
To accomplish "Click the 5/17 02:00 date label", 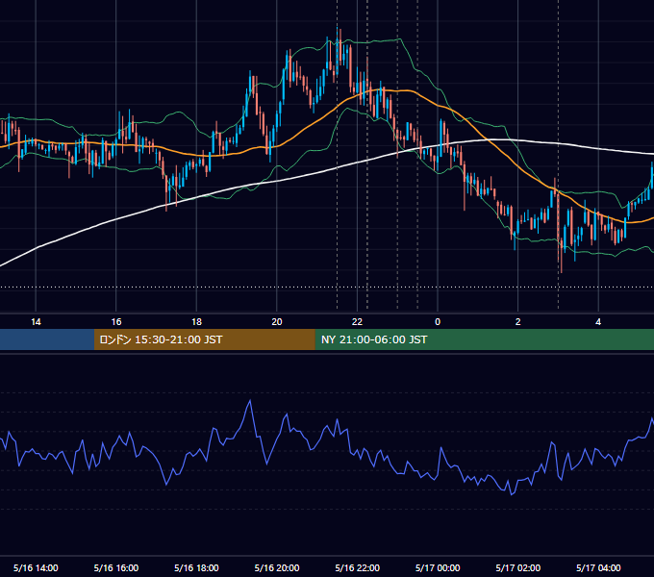I will pos(518,567).
